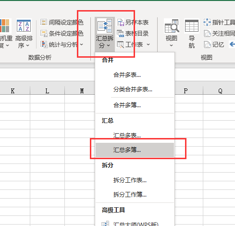This screenshot has width=235, height=226.
Task: Click the 统计与分析 icon
Action: click(x=44, y=44)
